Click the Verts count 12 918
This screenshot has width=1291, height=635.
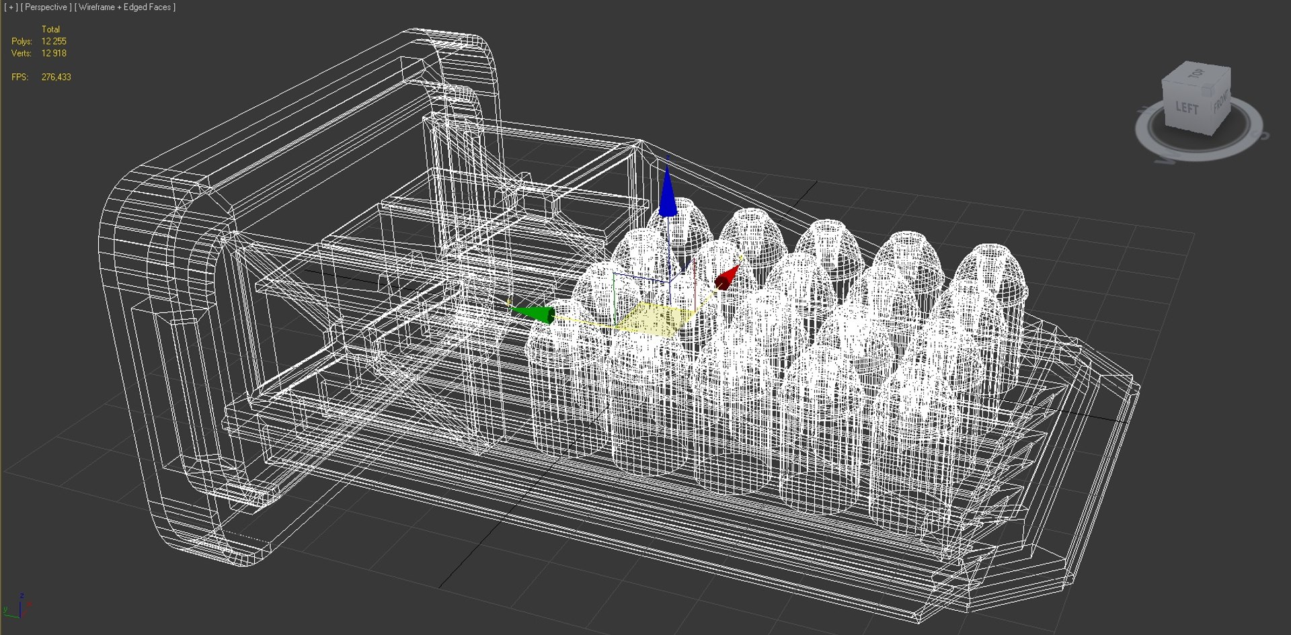coord(54,53)
